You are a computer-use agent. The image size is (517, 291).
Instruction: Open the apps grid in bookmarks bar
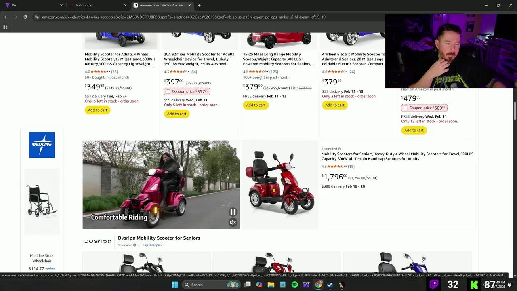click(5, 27)
